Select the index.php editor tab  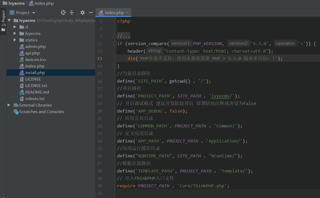click(x=114, y=13)
